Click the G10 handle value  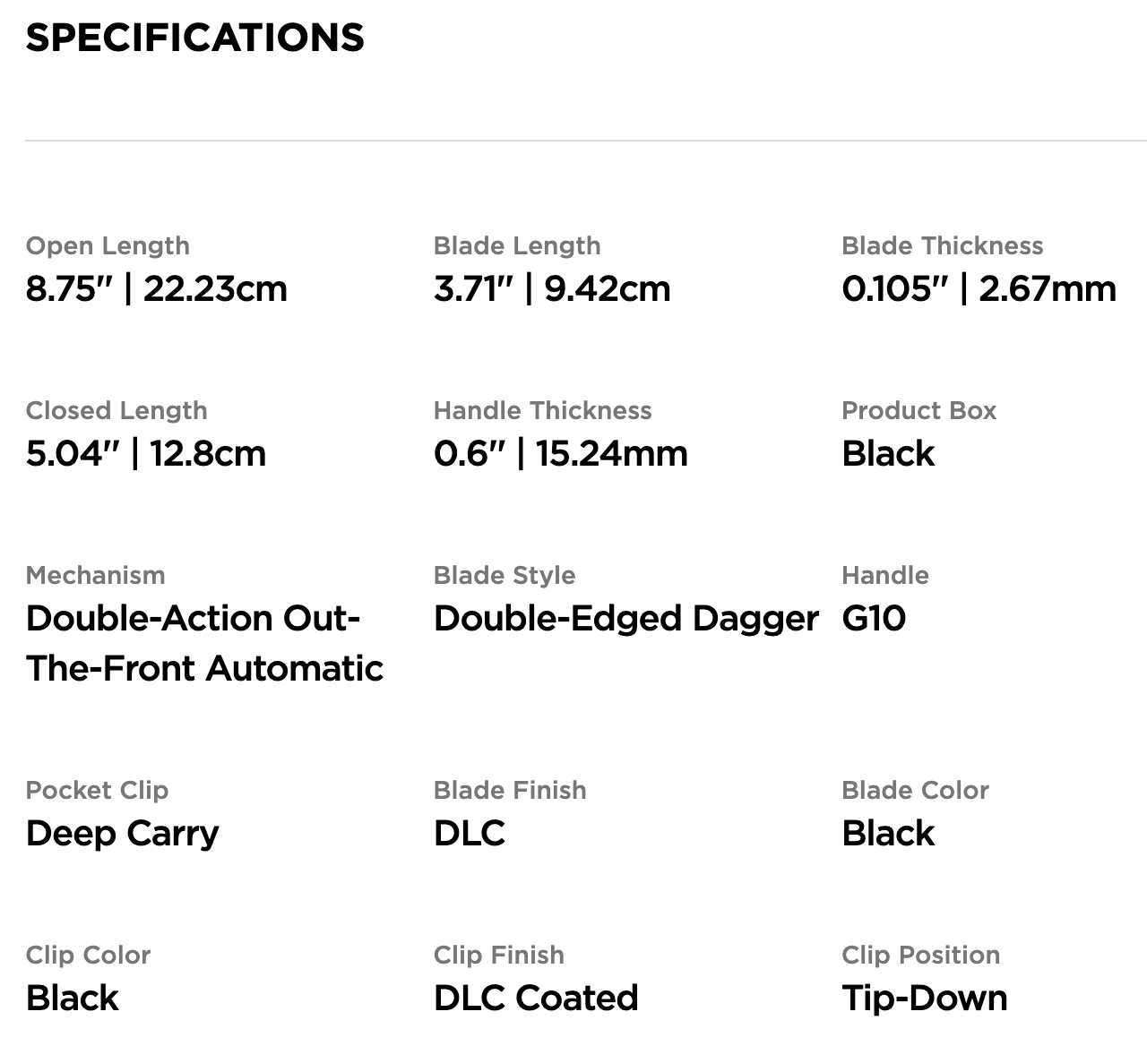(x=874, y=619)
